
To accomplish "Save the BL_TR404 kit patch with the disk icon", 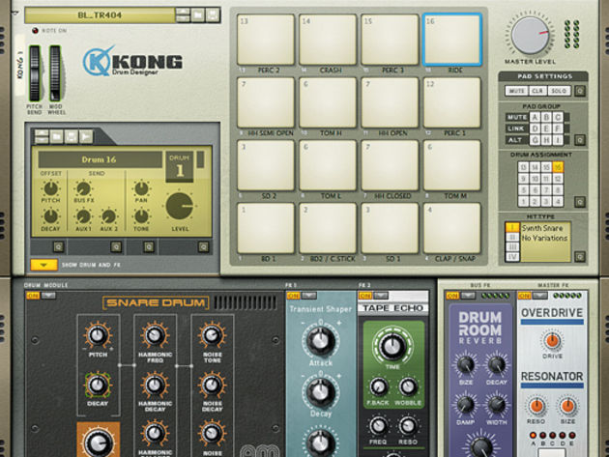I will tap(213, 15).
